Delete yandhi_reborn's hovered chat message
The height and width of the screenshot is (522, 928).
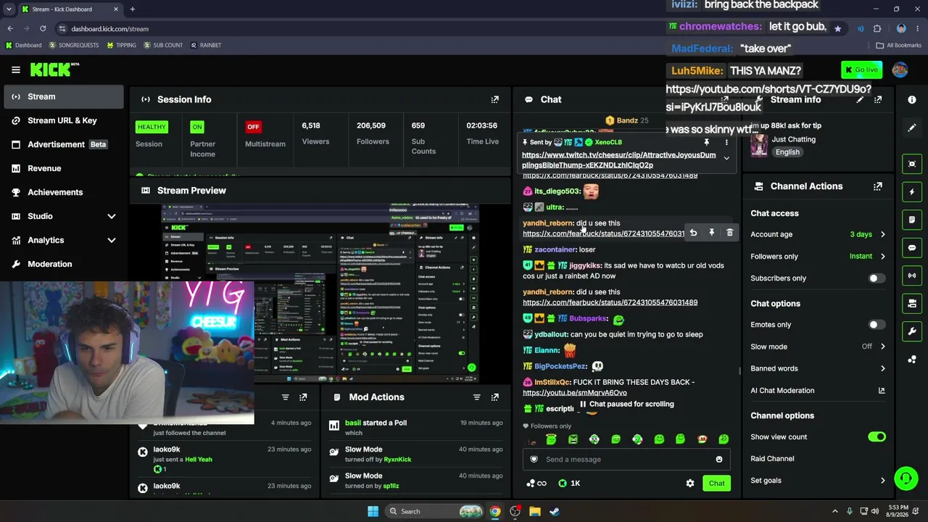pyautogui.click(x=729, y=233)
